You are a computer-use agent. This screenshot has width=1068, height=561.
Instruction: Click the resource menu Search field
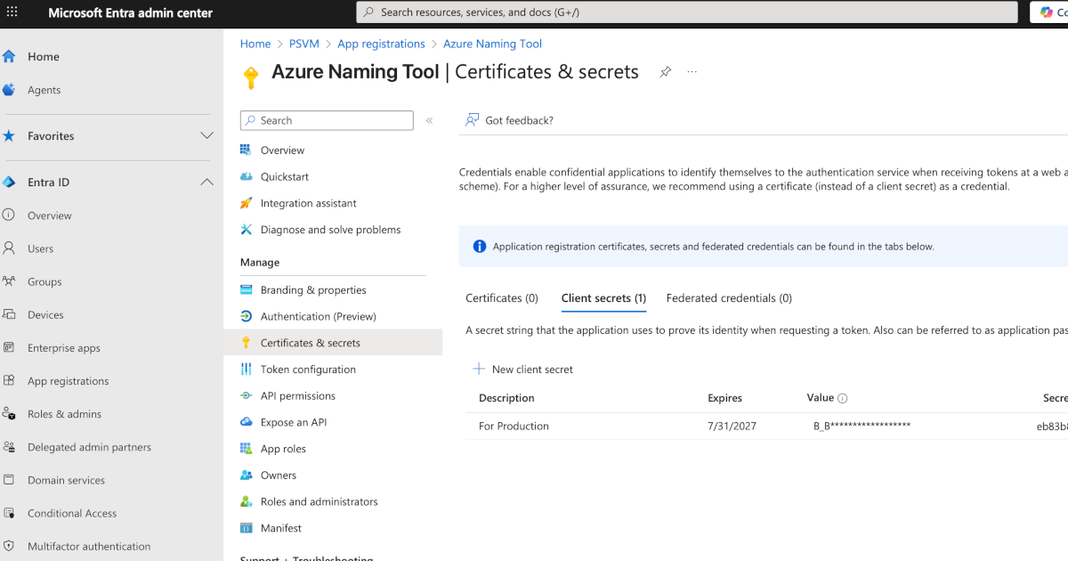point(327,120)
